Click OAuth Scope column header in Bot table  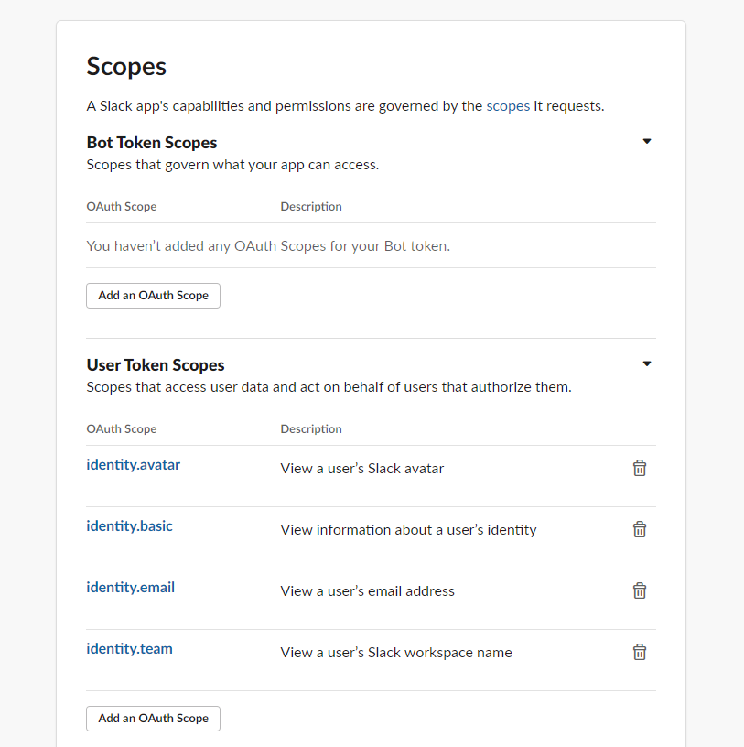(x=122, y=206)
